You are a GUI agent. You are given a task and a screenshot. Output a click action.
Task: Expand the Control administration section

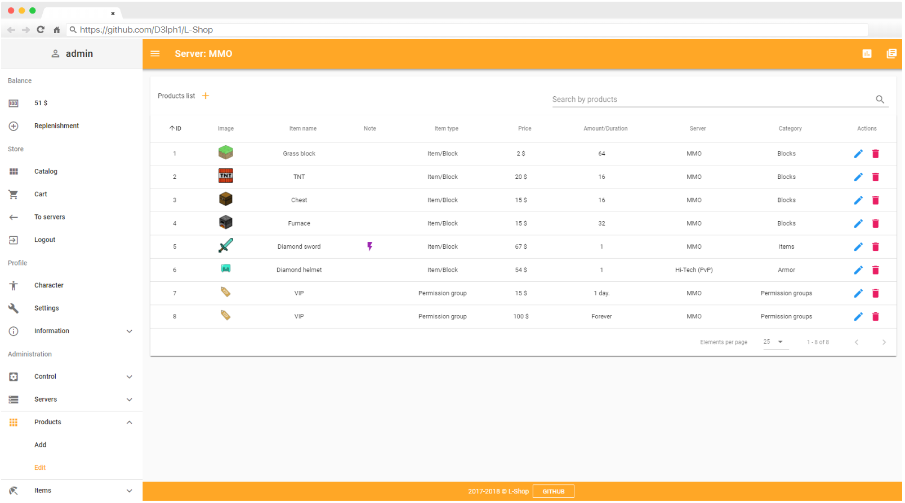(130, 377)
